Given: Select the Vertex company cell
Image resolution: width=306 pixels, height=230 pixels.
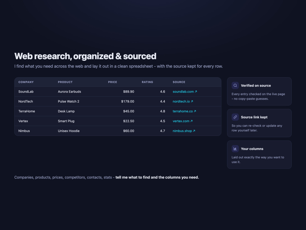Looking at the screenshot, I should (23, 121).
